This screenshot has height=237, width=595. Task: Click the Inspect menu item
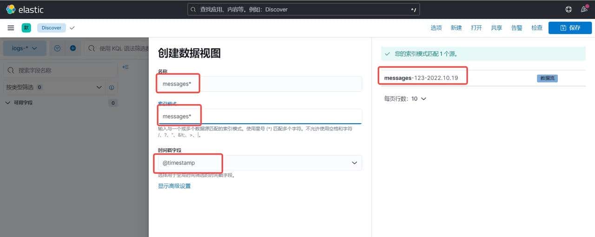pos(537,28)
